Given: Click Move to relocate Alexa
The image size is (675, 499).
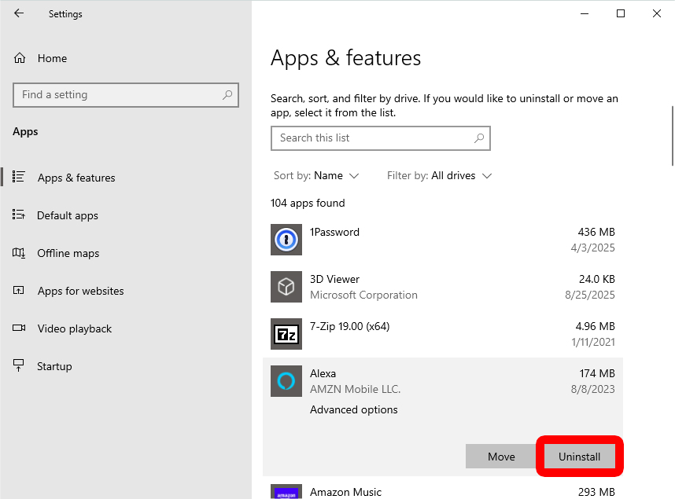Looking at the screenshot, I should (501, 456).
